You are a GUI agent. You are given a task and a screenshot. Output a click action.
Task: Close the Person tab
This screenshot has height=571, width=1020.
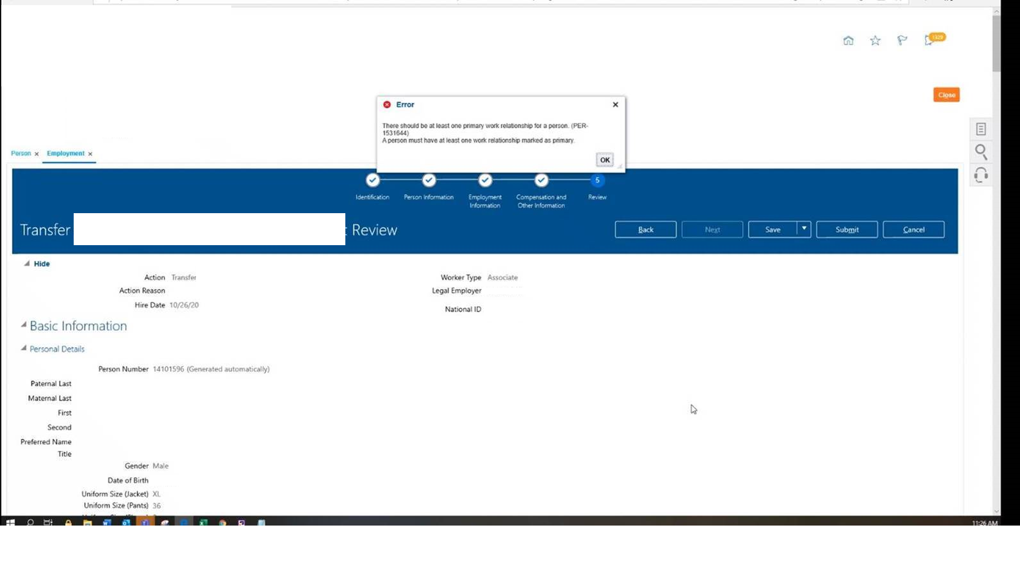click(x=37, y=154)
